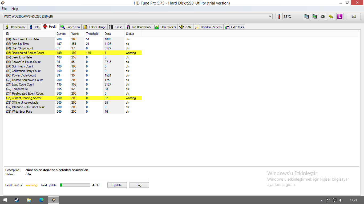This screenshot has height=204, width=364.
Task: Click the purple down-arrow toolbar icon
Action: coord(340,16)
